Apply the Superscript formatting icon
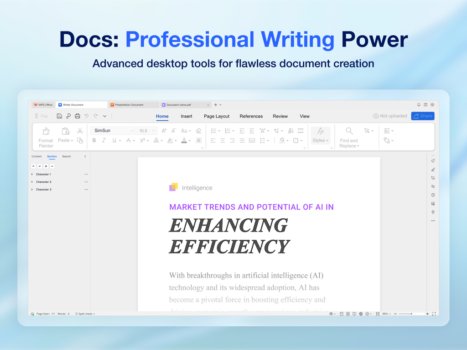 (142, 140)
